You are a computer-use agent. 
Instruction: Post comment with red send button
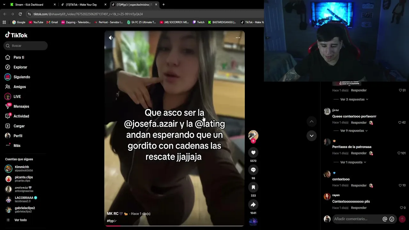click(x=402, y=219)
